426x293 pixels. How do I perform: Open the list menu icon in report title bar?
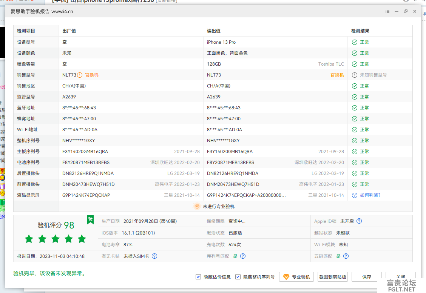click(x=387, y=11)
